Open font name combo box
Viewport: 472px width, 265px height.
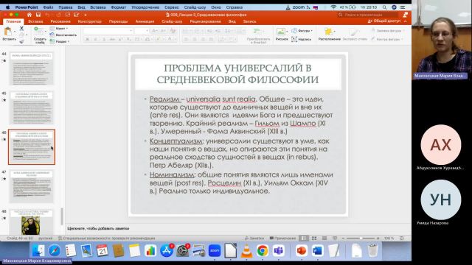pyautogui.click(x=108, y=31)
